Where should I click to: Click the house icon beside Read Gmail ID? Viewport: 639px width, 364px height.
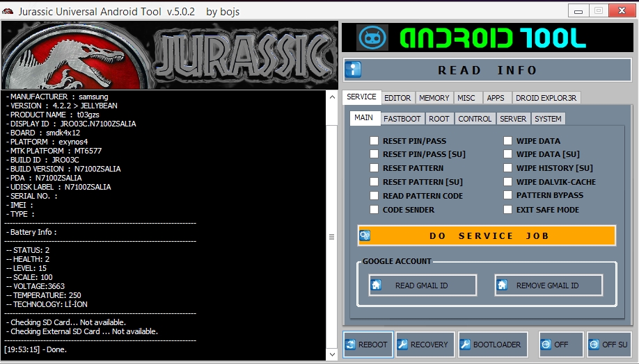[376, 285]
